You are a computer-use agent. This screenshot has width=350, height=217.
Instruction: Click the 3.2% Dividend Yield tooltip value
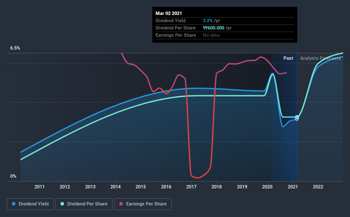208,21
